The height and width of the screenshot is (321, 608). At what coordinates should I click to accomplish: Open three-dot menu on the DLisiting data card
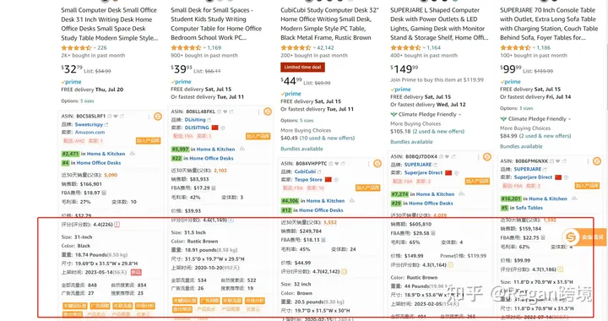point(258,112)
